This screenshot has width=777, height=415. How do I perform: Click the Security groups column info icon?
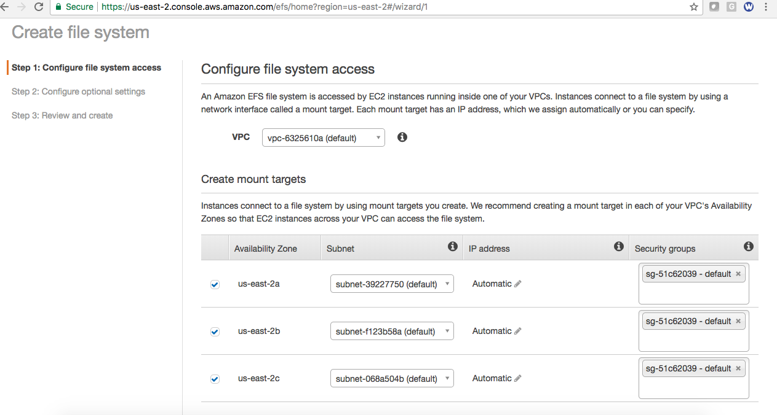(x=748, y=246)
